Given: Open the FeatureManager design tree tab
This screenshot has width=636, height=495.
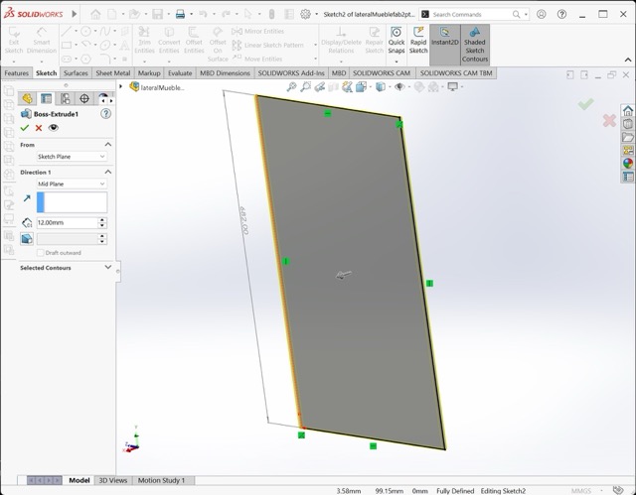Looking at the screenshot, I should click(27, 98).
